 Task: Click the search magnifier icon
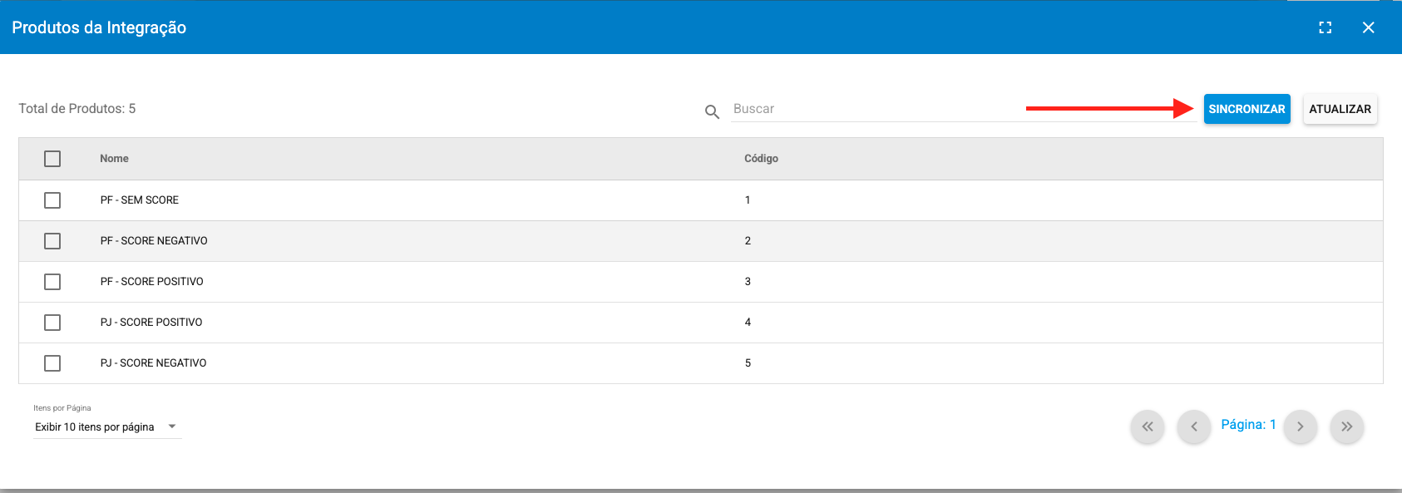pos(712,111)
